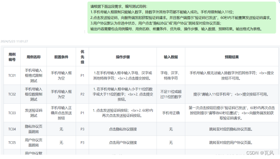Image resolution: width=280 pixels, height=159 pixels.
Task: Click the timestamp 2024/5/23 11:01:27
Action: (14, 41)
